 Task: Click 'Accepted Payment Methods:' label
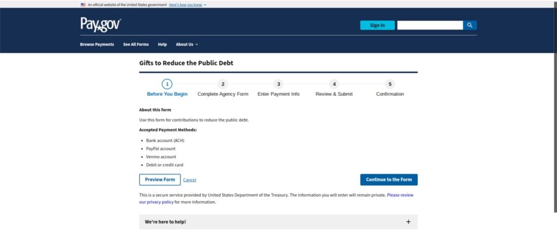[168, 129]
